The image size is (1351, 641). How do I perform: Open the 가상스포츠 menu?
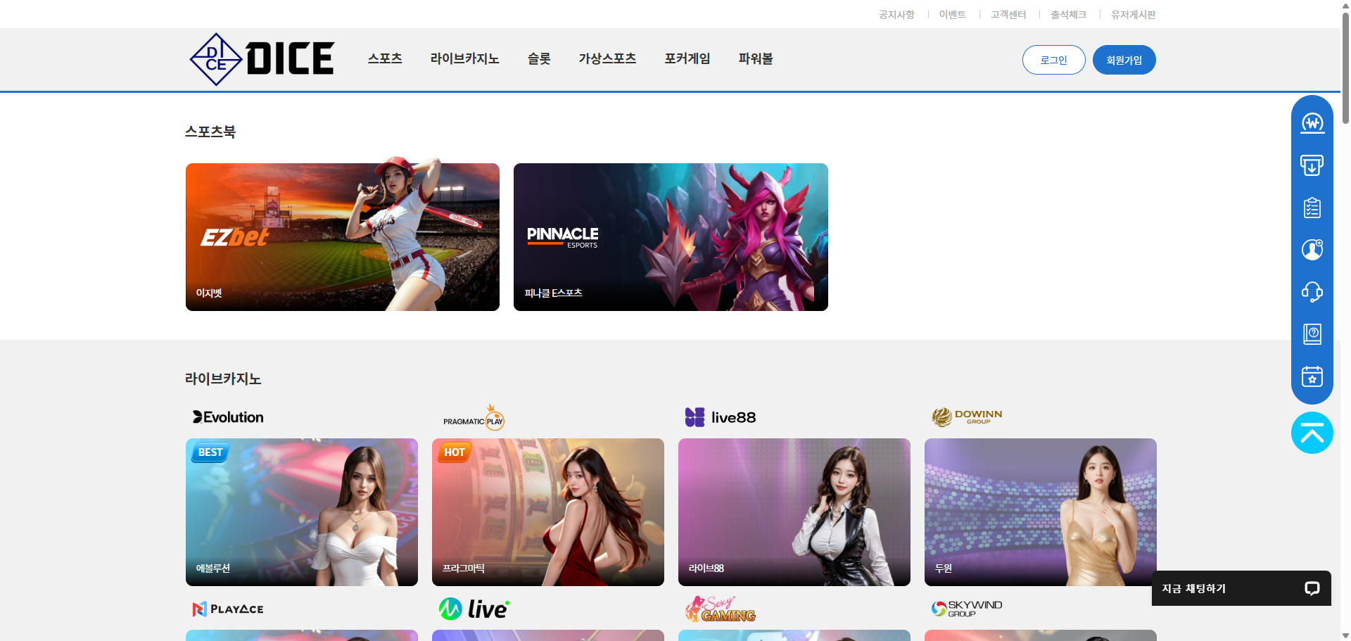[x=607, y=59]
